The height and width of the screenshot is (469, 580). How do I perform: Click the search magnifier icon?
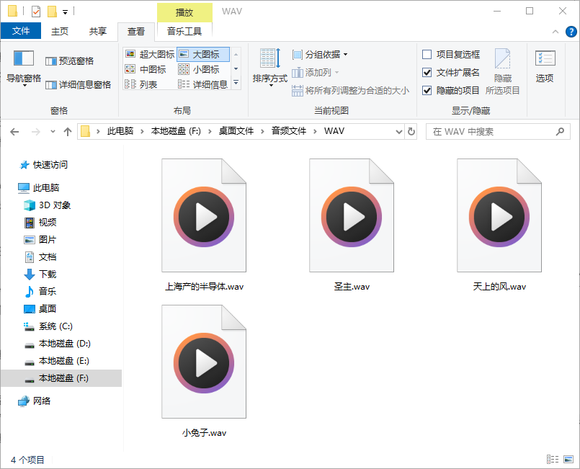pos(560,131)
